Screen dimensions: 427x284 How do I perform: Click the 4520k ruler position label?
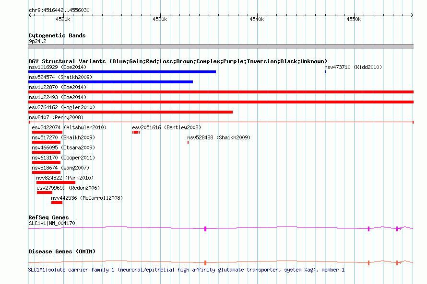[x=63, y=19]
